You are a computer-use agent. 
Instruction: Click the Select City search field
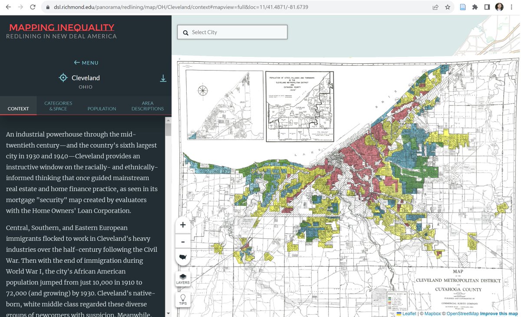(232, 32)
